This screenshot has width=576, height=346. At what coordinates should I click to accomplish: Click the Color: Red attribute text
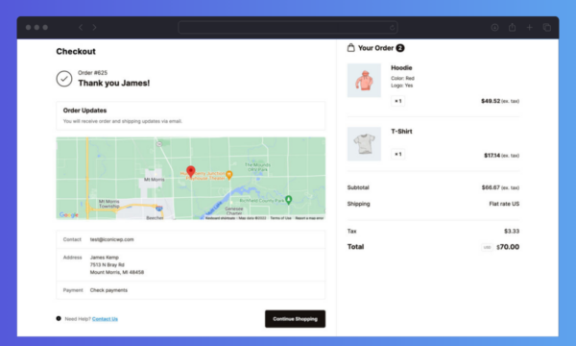coord(402,78)
